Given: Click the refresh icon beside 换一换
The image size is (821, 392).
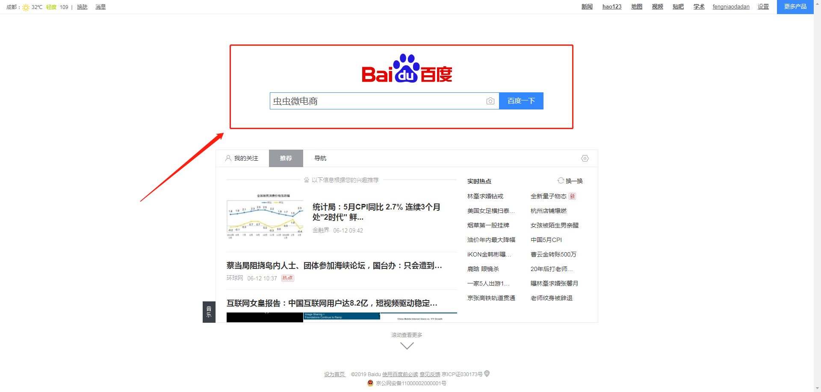Looking at the screenshot, I should (x=561, y=180).
